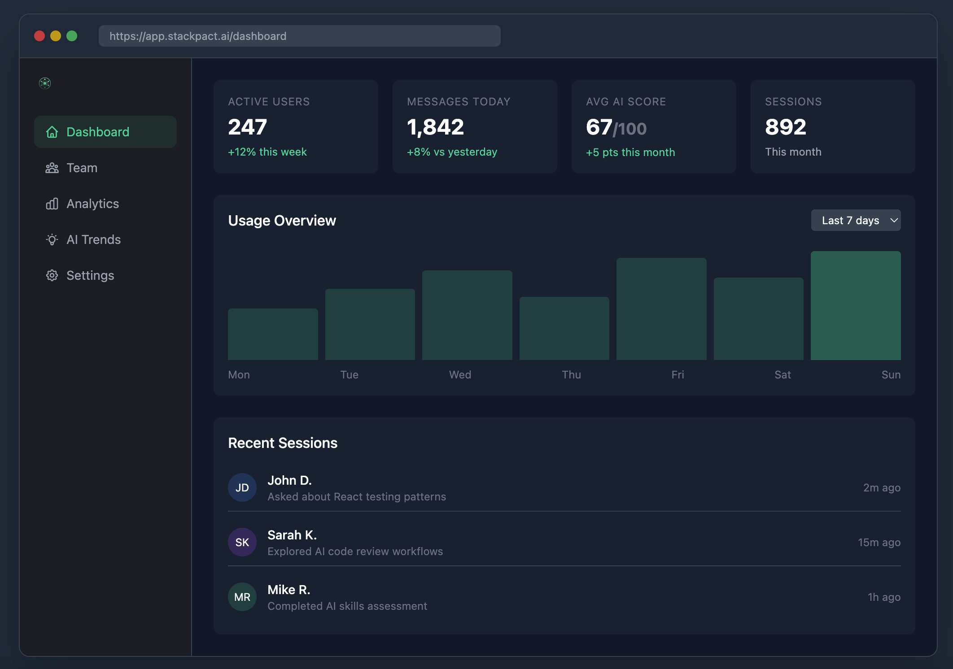Click Mike R.'s MR avatar

242,597
